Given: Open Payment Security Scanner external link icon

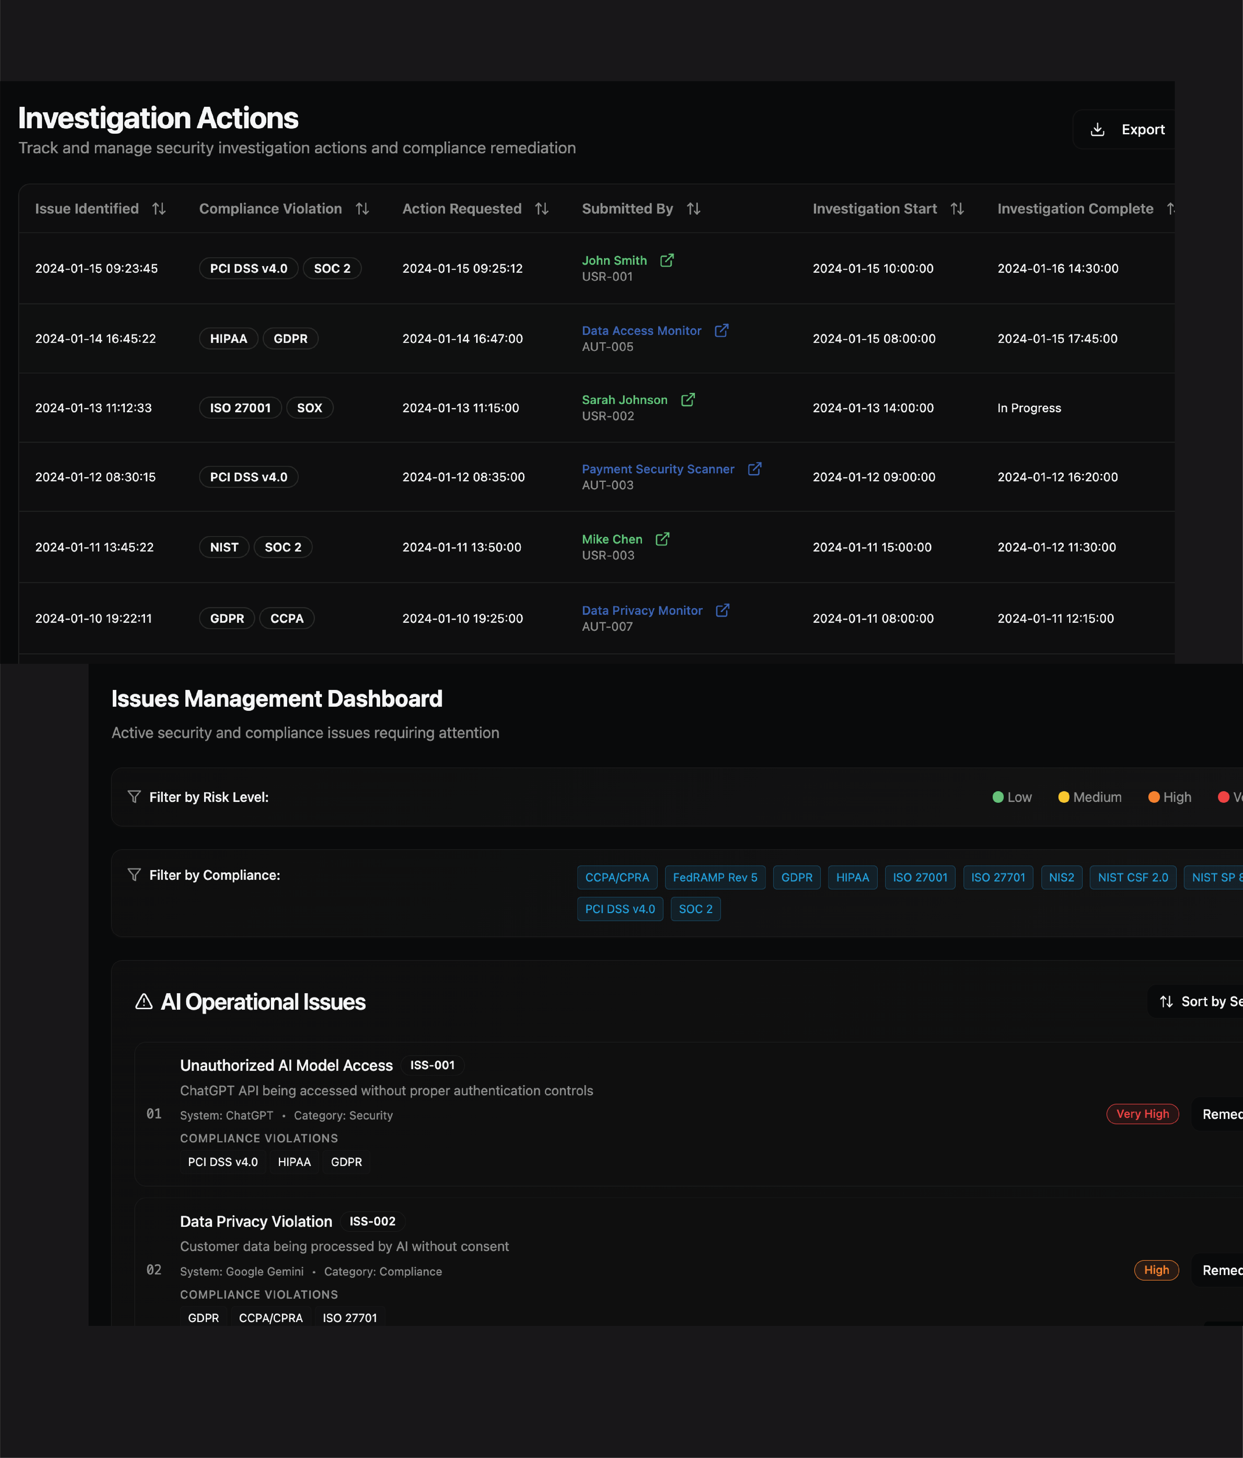Looking at the screenshot, I should pyautogui.click(x=755, y=469).
